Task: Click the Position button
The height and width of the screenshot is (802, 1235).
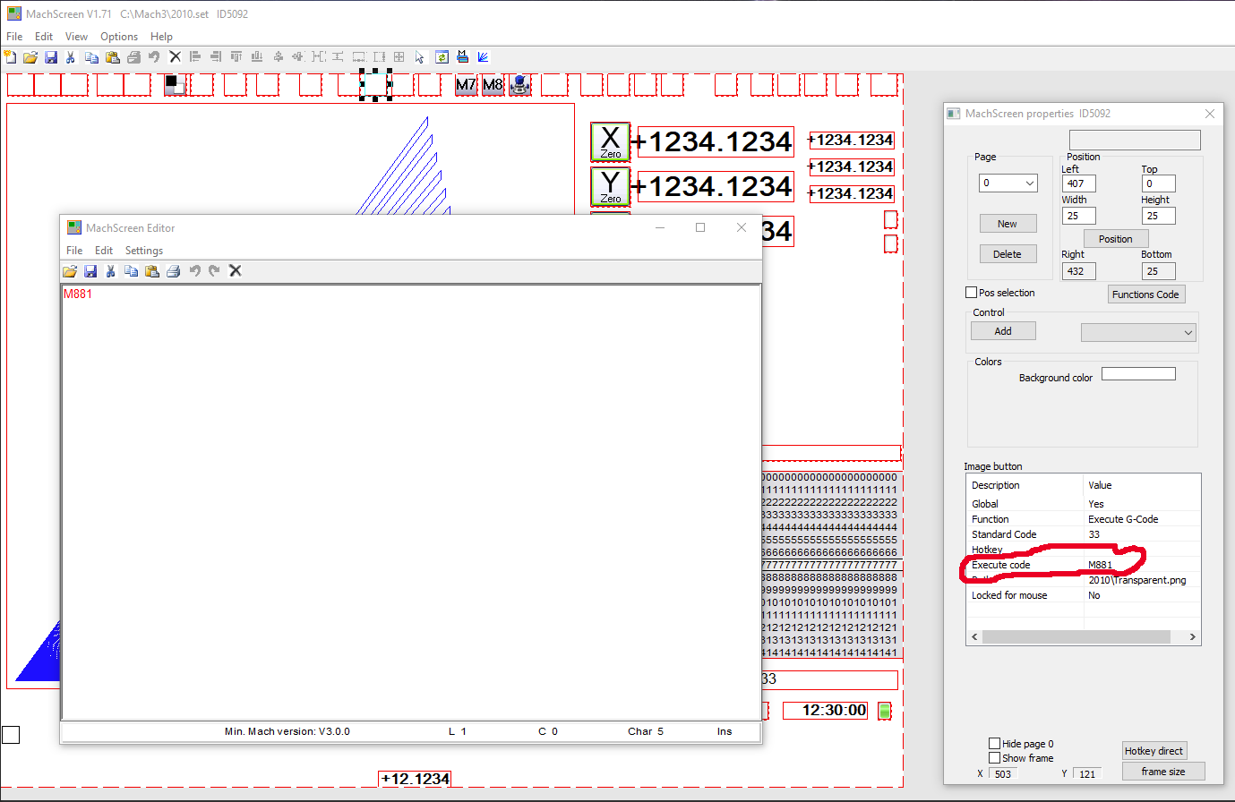Action: 1116,239
